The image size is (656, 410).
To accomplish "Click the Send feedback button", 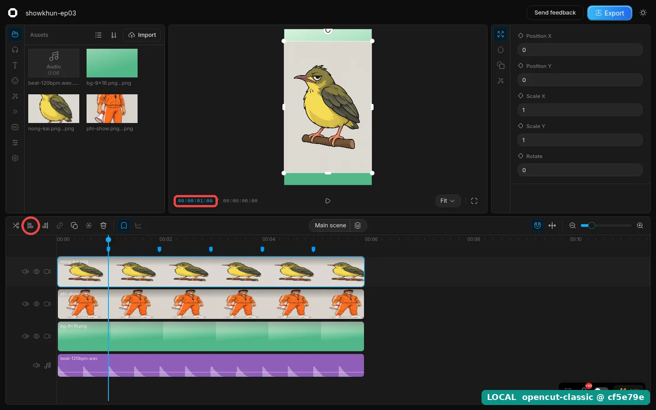I will (555, 13).
